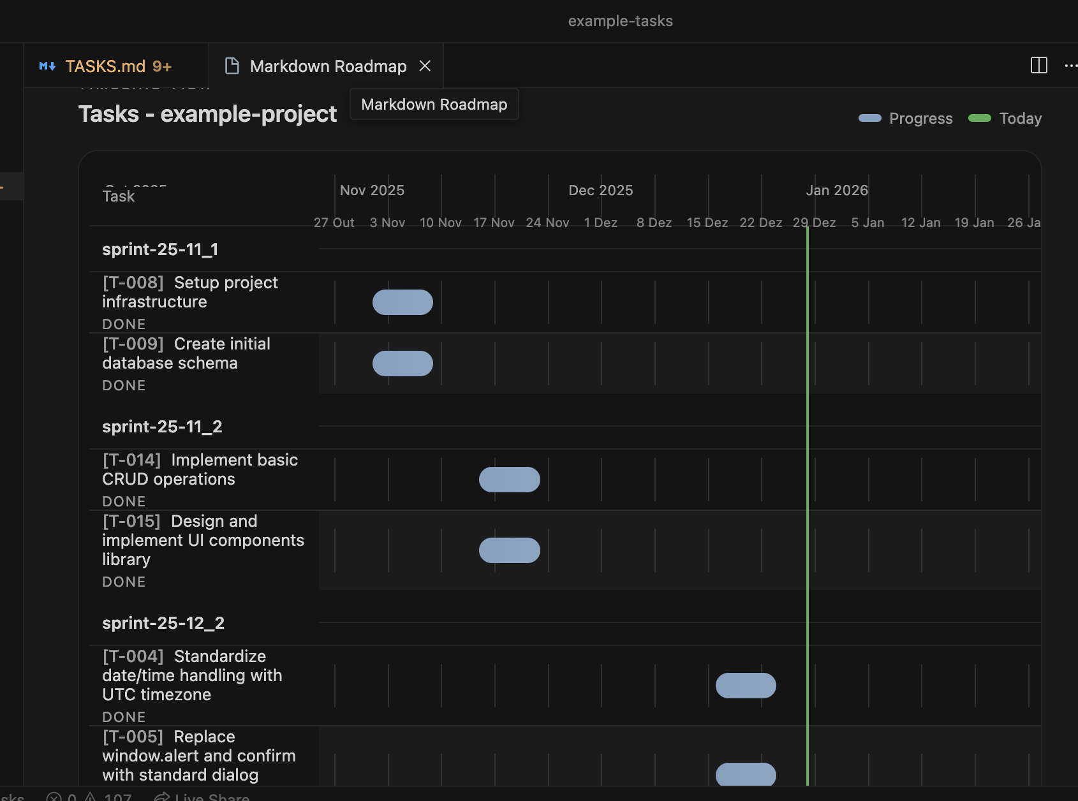Collapse the sprint-25-11_2 group

(x=162, y=427)
